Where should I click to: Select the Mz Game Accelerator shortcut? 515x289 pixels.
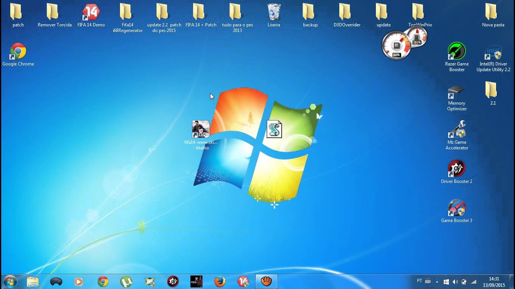457,135
